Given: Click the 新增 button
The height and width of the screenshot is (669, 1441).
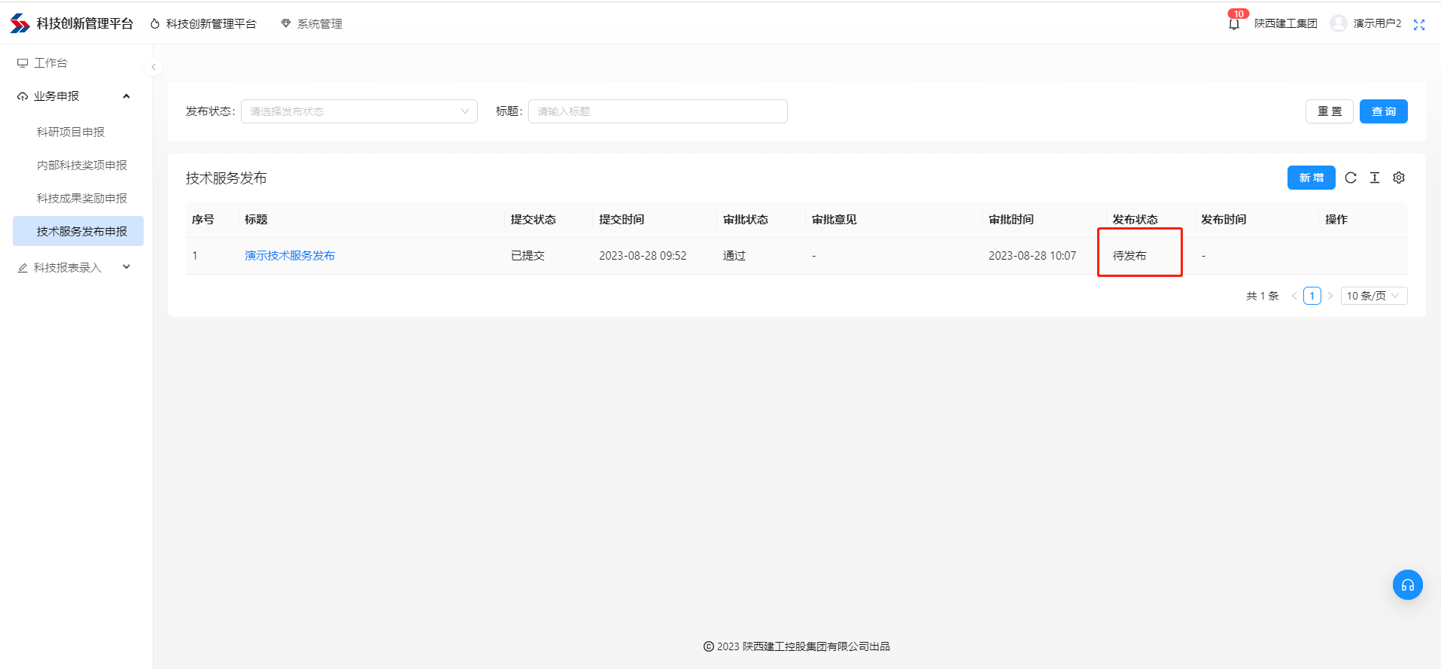Looking at the screenshot, I should [1311, 178].
